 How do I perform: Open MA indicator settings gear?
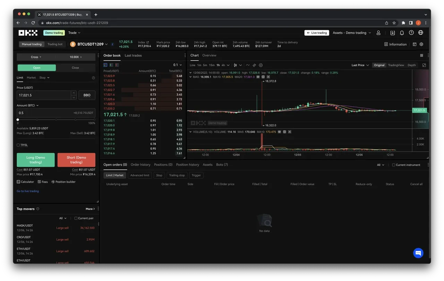pyautogui.click(x=263, y=77)
